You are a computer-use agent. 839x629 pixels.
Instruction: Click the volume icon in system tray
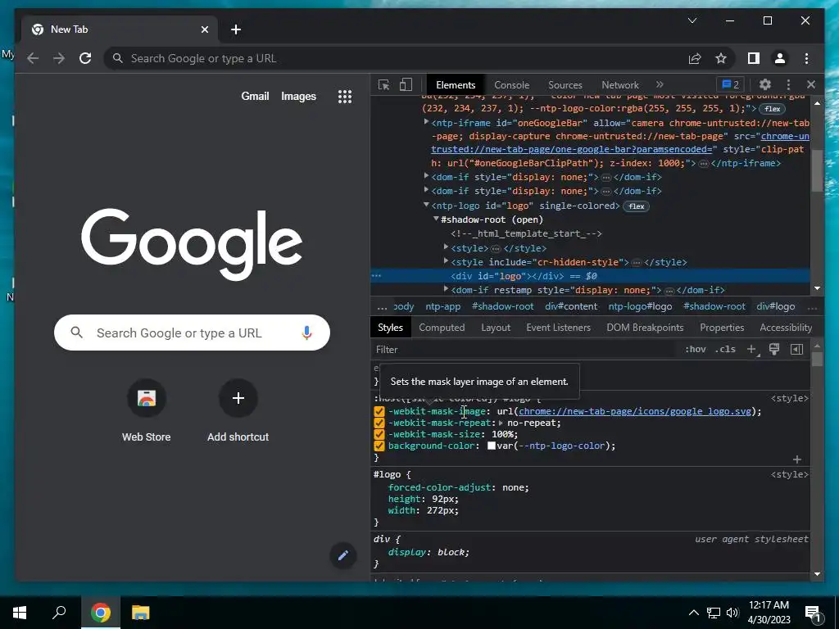point(732,613)
